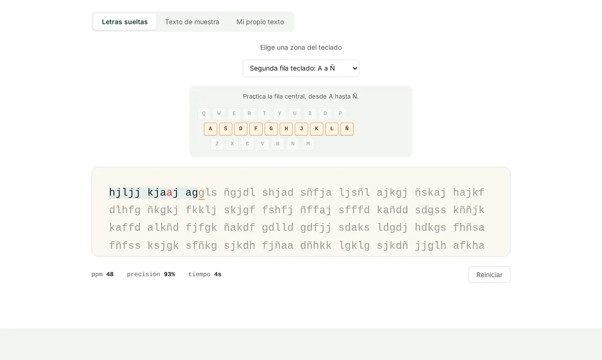Click the word shjad
602x360 pixels.
[x=278, y=193]
